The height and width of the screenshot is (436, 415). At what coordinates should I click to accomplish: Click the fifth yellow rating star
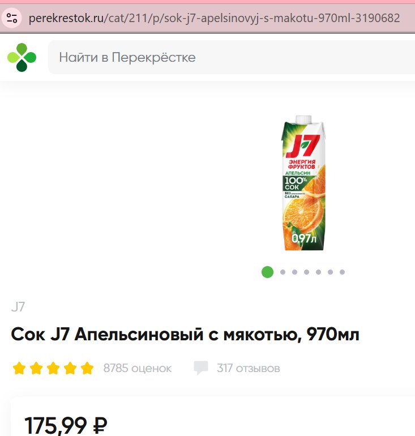pyautogui.click(x=87, y=368)
